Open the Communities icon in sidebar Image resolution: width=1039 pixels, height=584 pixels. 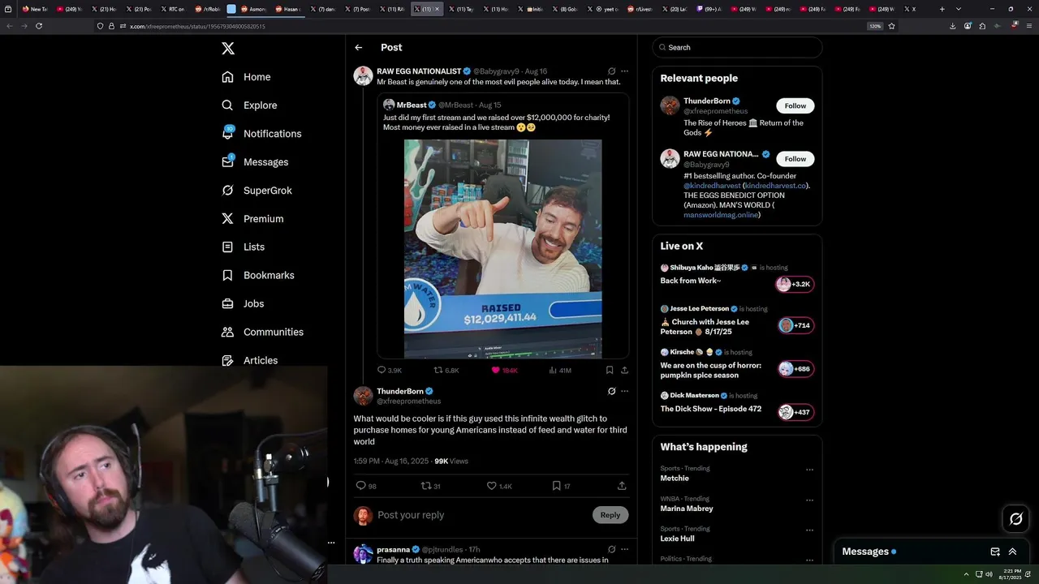point(227,332)
